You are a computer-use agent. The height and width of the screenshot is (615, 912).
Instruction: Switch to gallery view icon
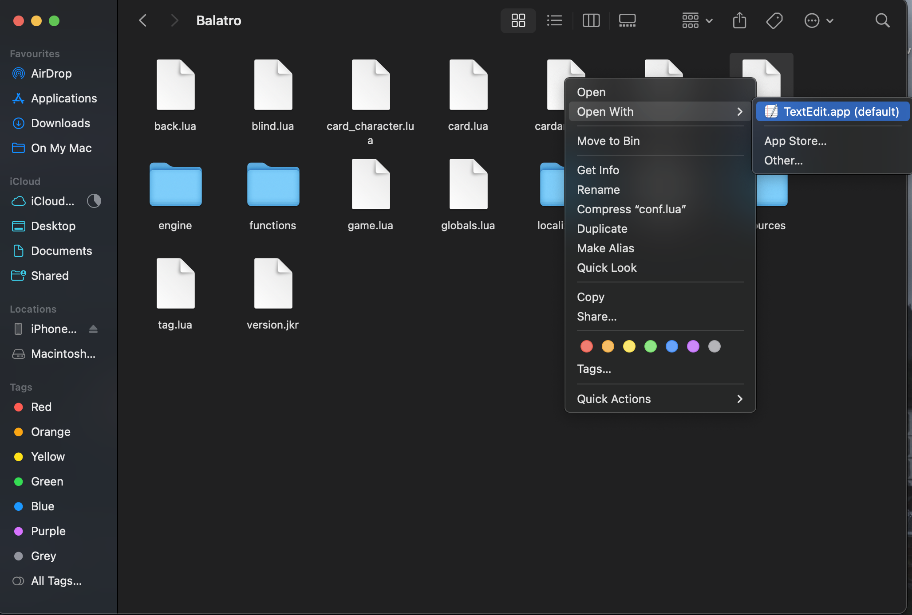pos(627,20)
